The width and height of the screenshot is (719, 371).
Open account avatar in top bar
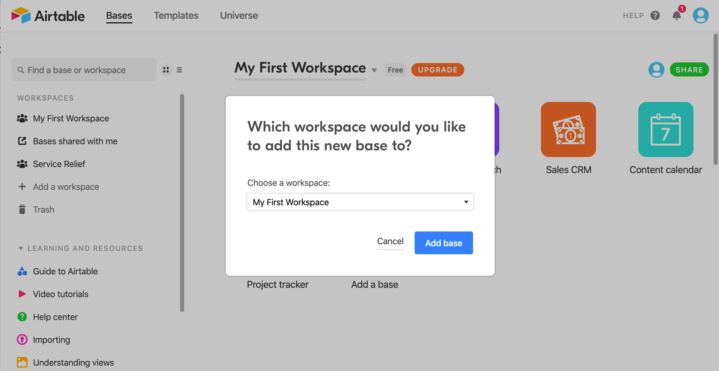coord(701,15)
